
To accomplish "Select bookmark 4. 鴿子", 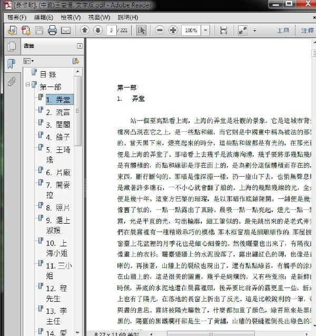I will click(x=58, y=137).
